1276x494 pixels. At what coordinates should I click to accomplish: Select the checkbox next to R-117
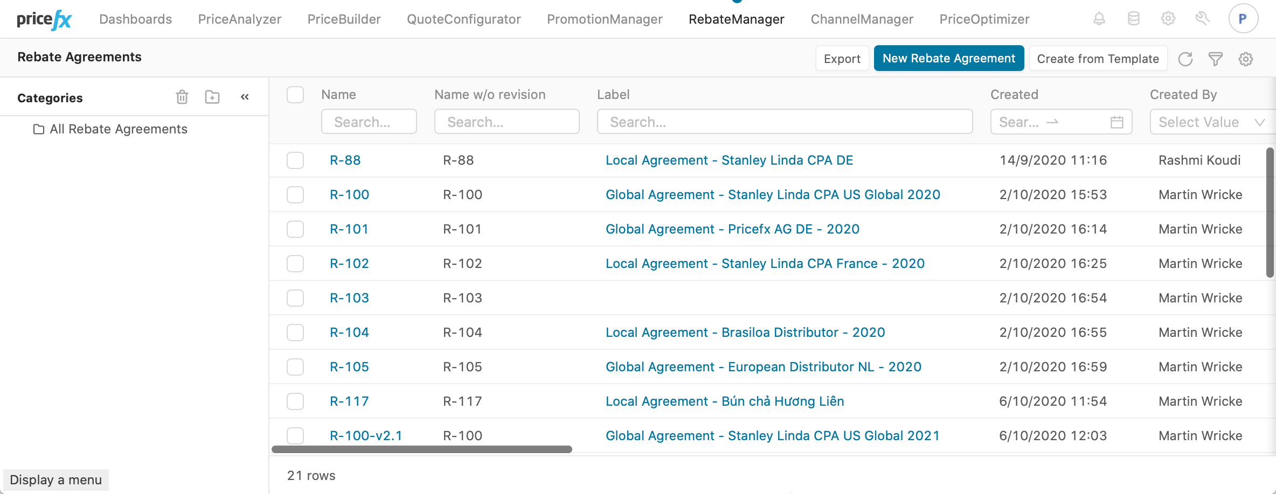(295, 401)
